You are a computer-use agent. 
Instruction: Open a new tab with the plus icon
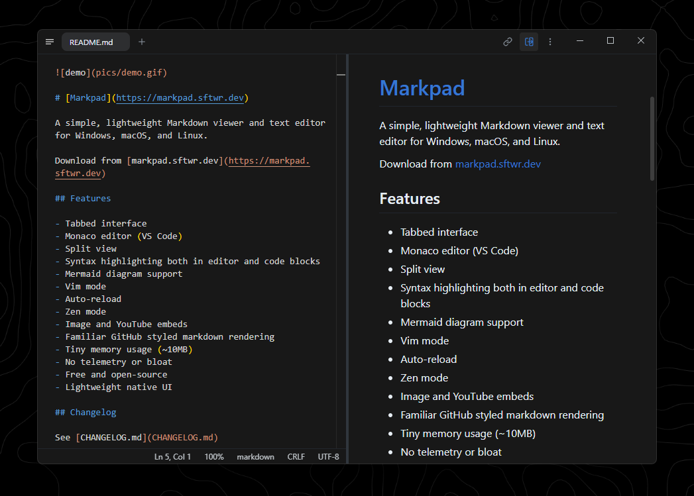141,41
